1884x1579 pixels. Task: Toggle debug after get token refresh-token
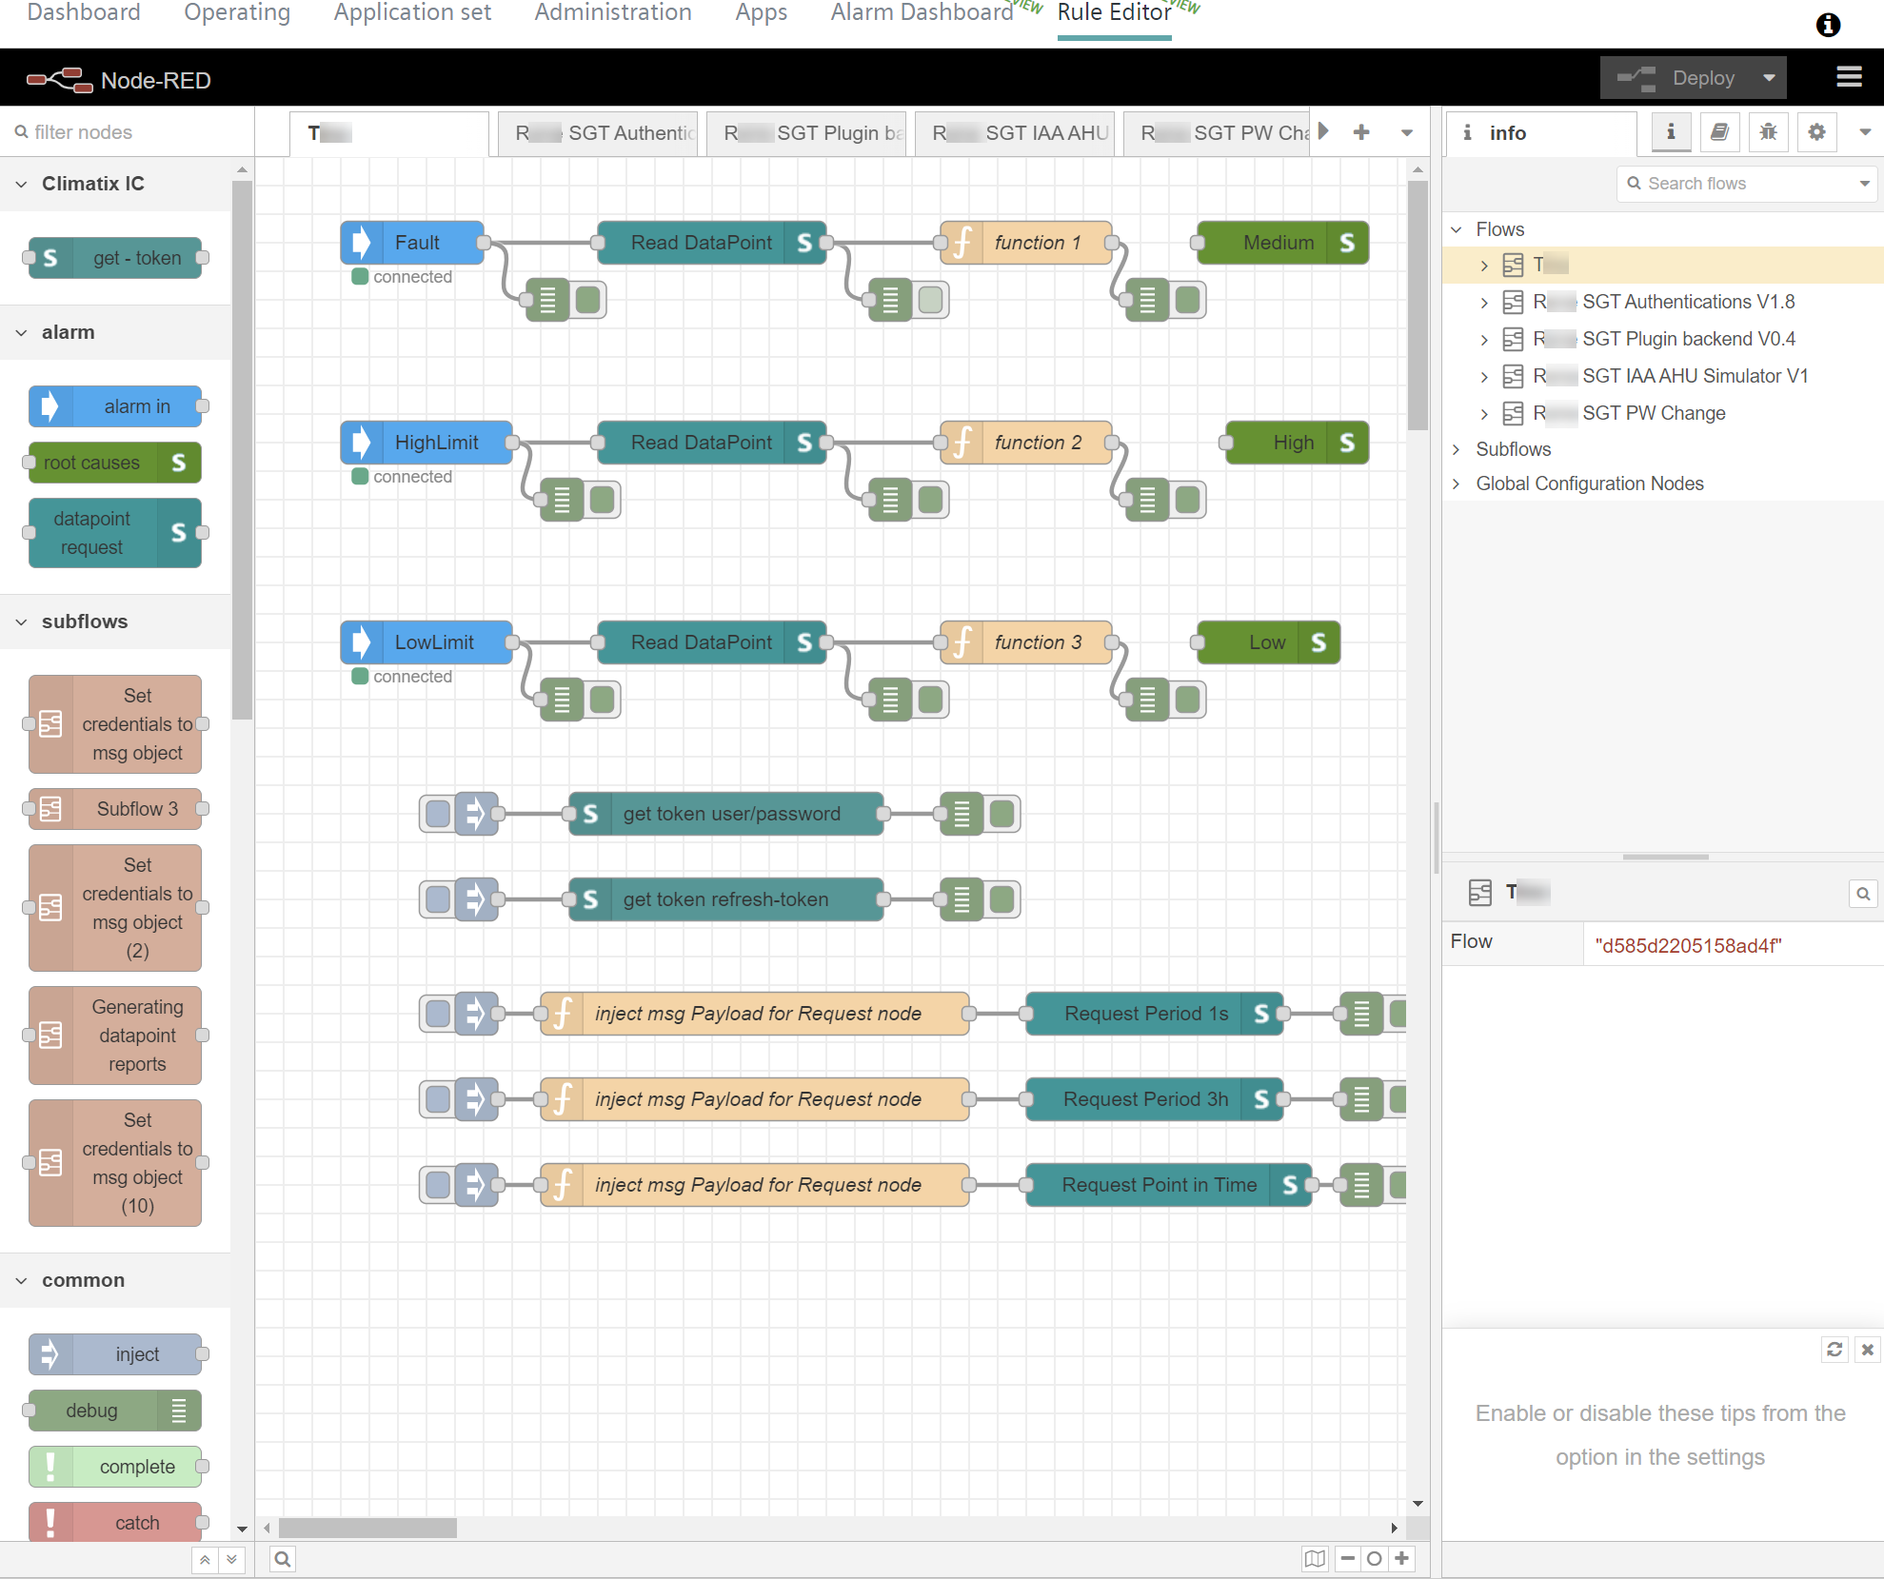coord(1002,899)
